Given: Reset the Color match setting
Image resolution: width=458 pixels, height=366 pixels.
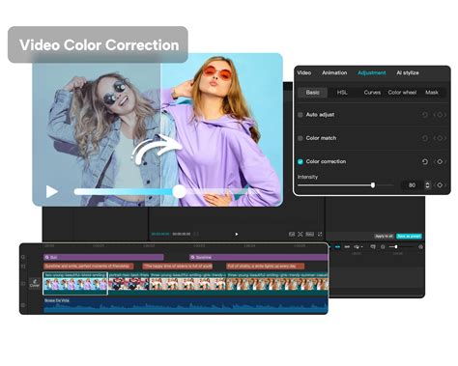Looking at the screenshot, I should point(425,138).
